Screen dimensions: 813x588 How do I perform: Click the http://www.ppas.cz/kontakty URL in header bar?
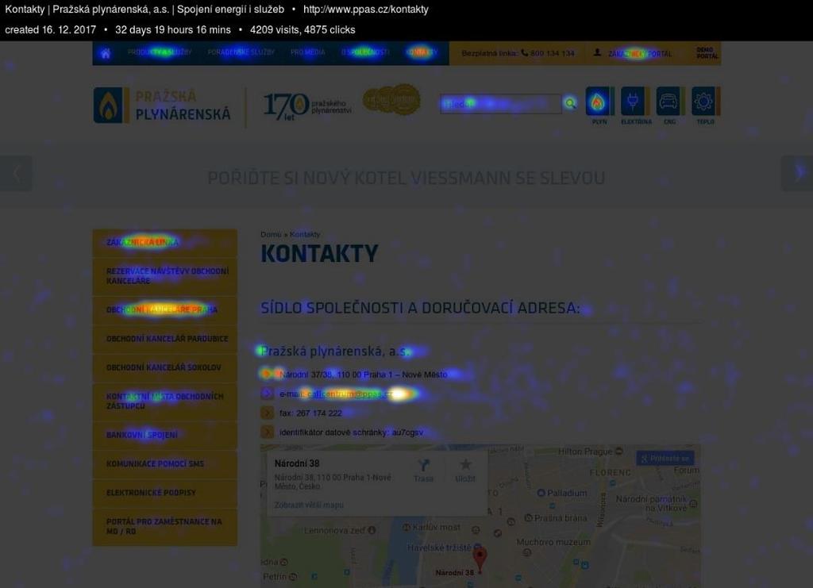(366, 10)
